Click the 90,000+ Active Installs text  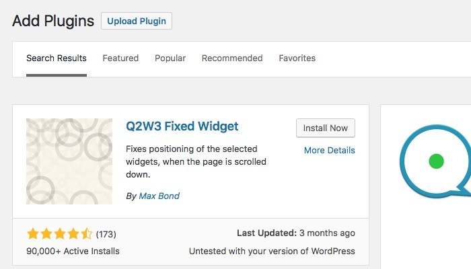pyautogui.click(x=73, y=251)
